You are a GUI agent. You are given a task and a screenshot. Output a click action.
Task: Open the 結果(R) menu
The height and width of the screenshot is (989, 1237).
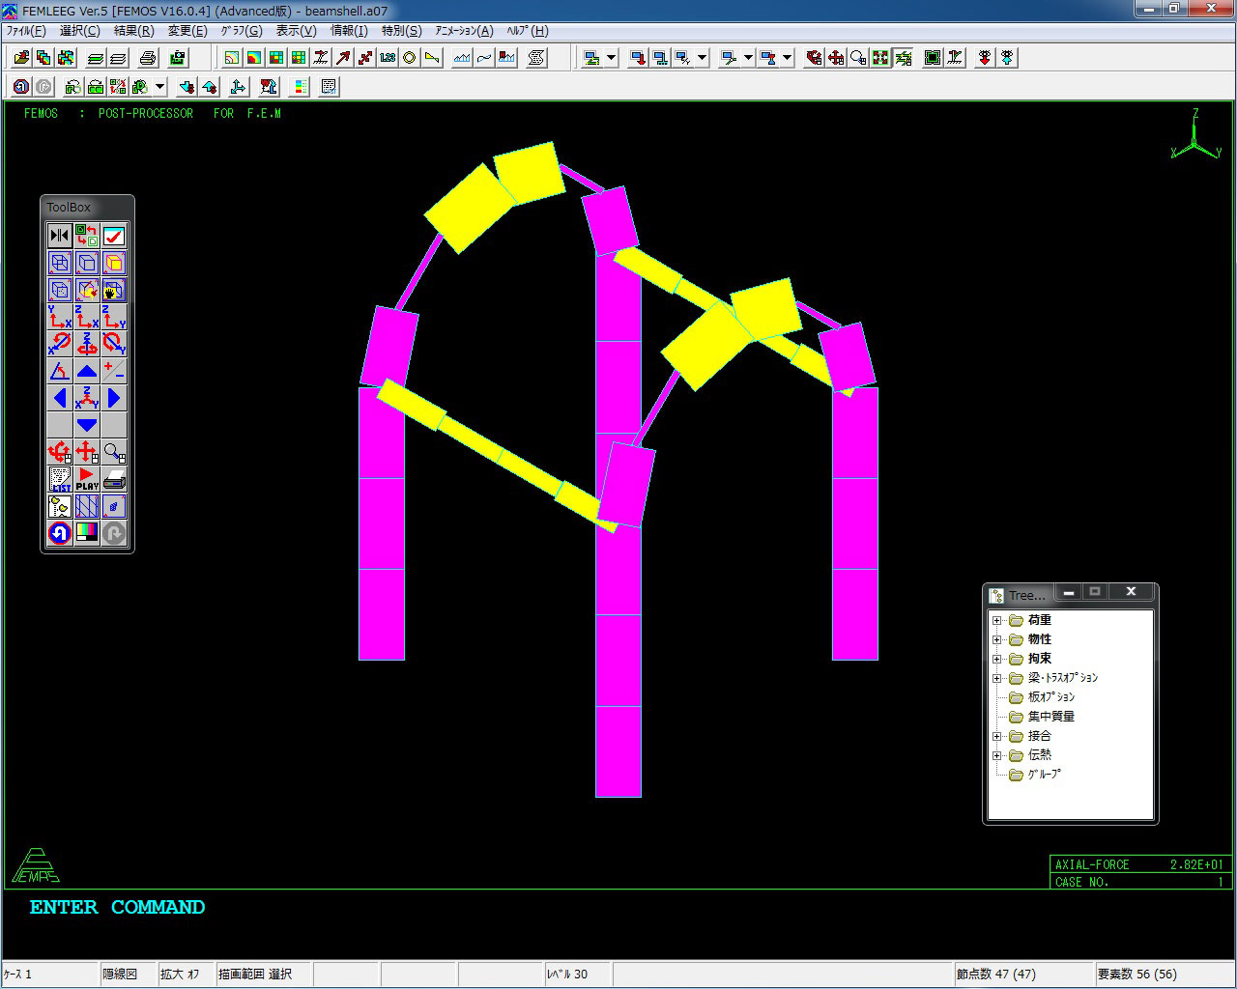tap(133, 31)
